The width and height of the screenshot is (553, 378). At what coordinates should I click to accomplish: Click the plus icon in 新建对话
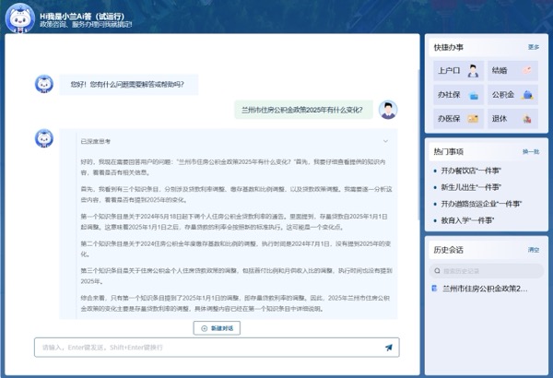coord(205,328)
